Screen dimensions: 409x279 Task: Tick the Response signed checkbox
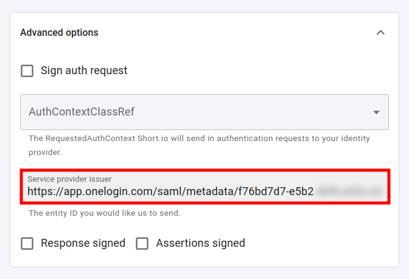click(x=27, y=243)
